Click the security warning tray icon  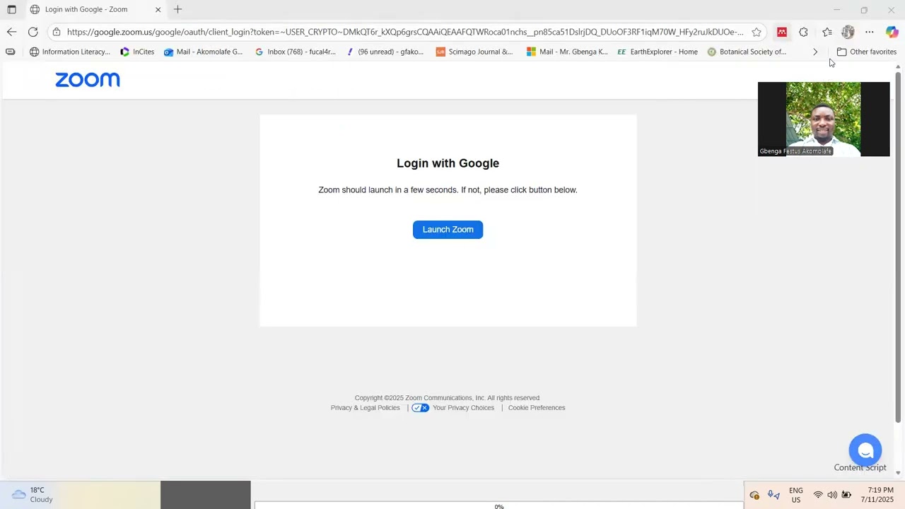(754, 495)
